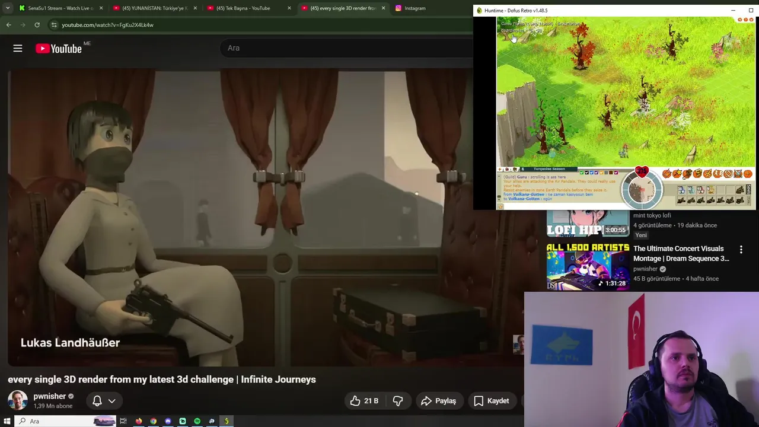
Task: Go to YouTube home via the logo
Action: tap(59, 49)
